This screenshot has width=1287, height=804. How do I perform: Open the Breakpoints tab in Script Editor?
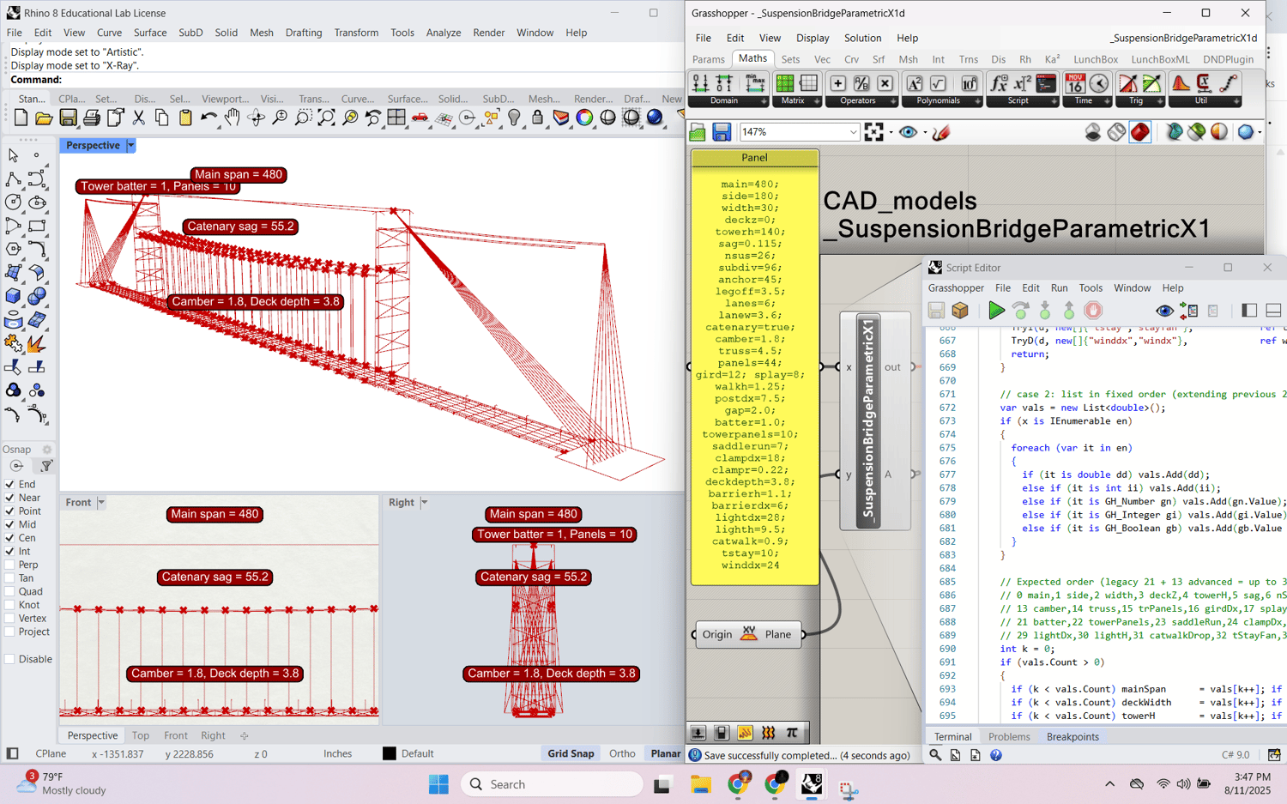tap(1072, 737)
